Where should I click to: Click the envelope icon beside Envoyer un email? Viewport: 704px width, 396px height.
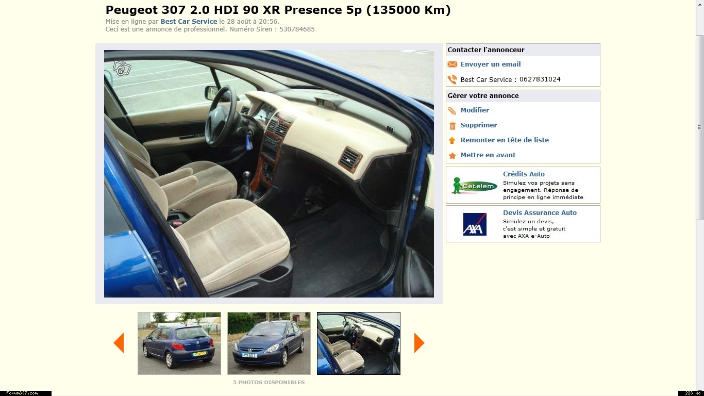tap(452, 64)
